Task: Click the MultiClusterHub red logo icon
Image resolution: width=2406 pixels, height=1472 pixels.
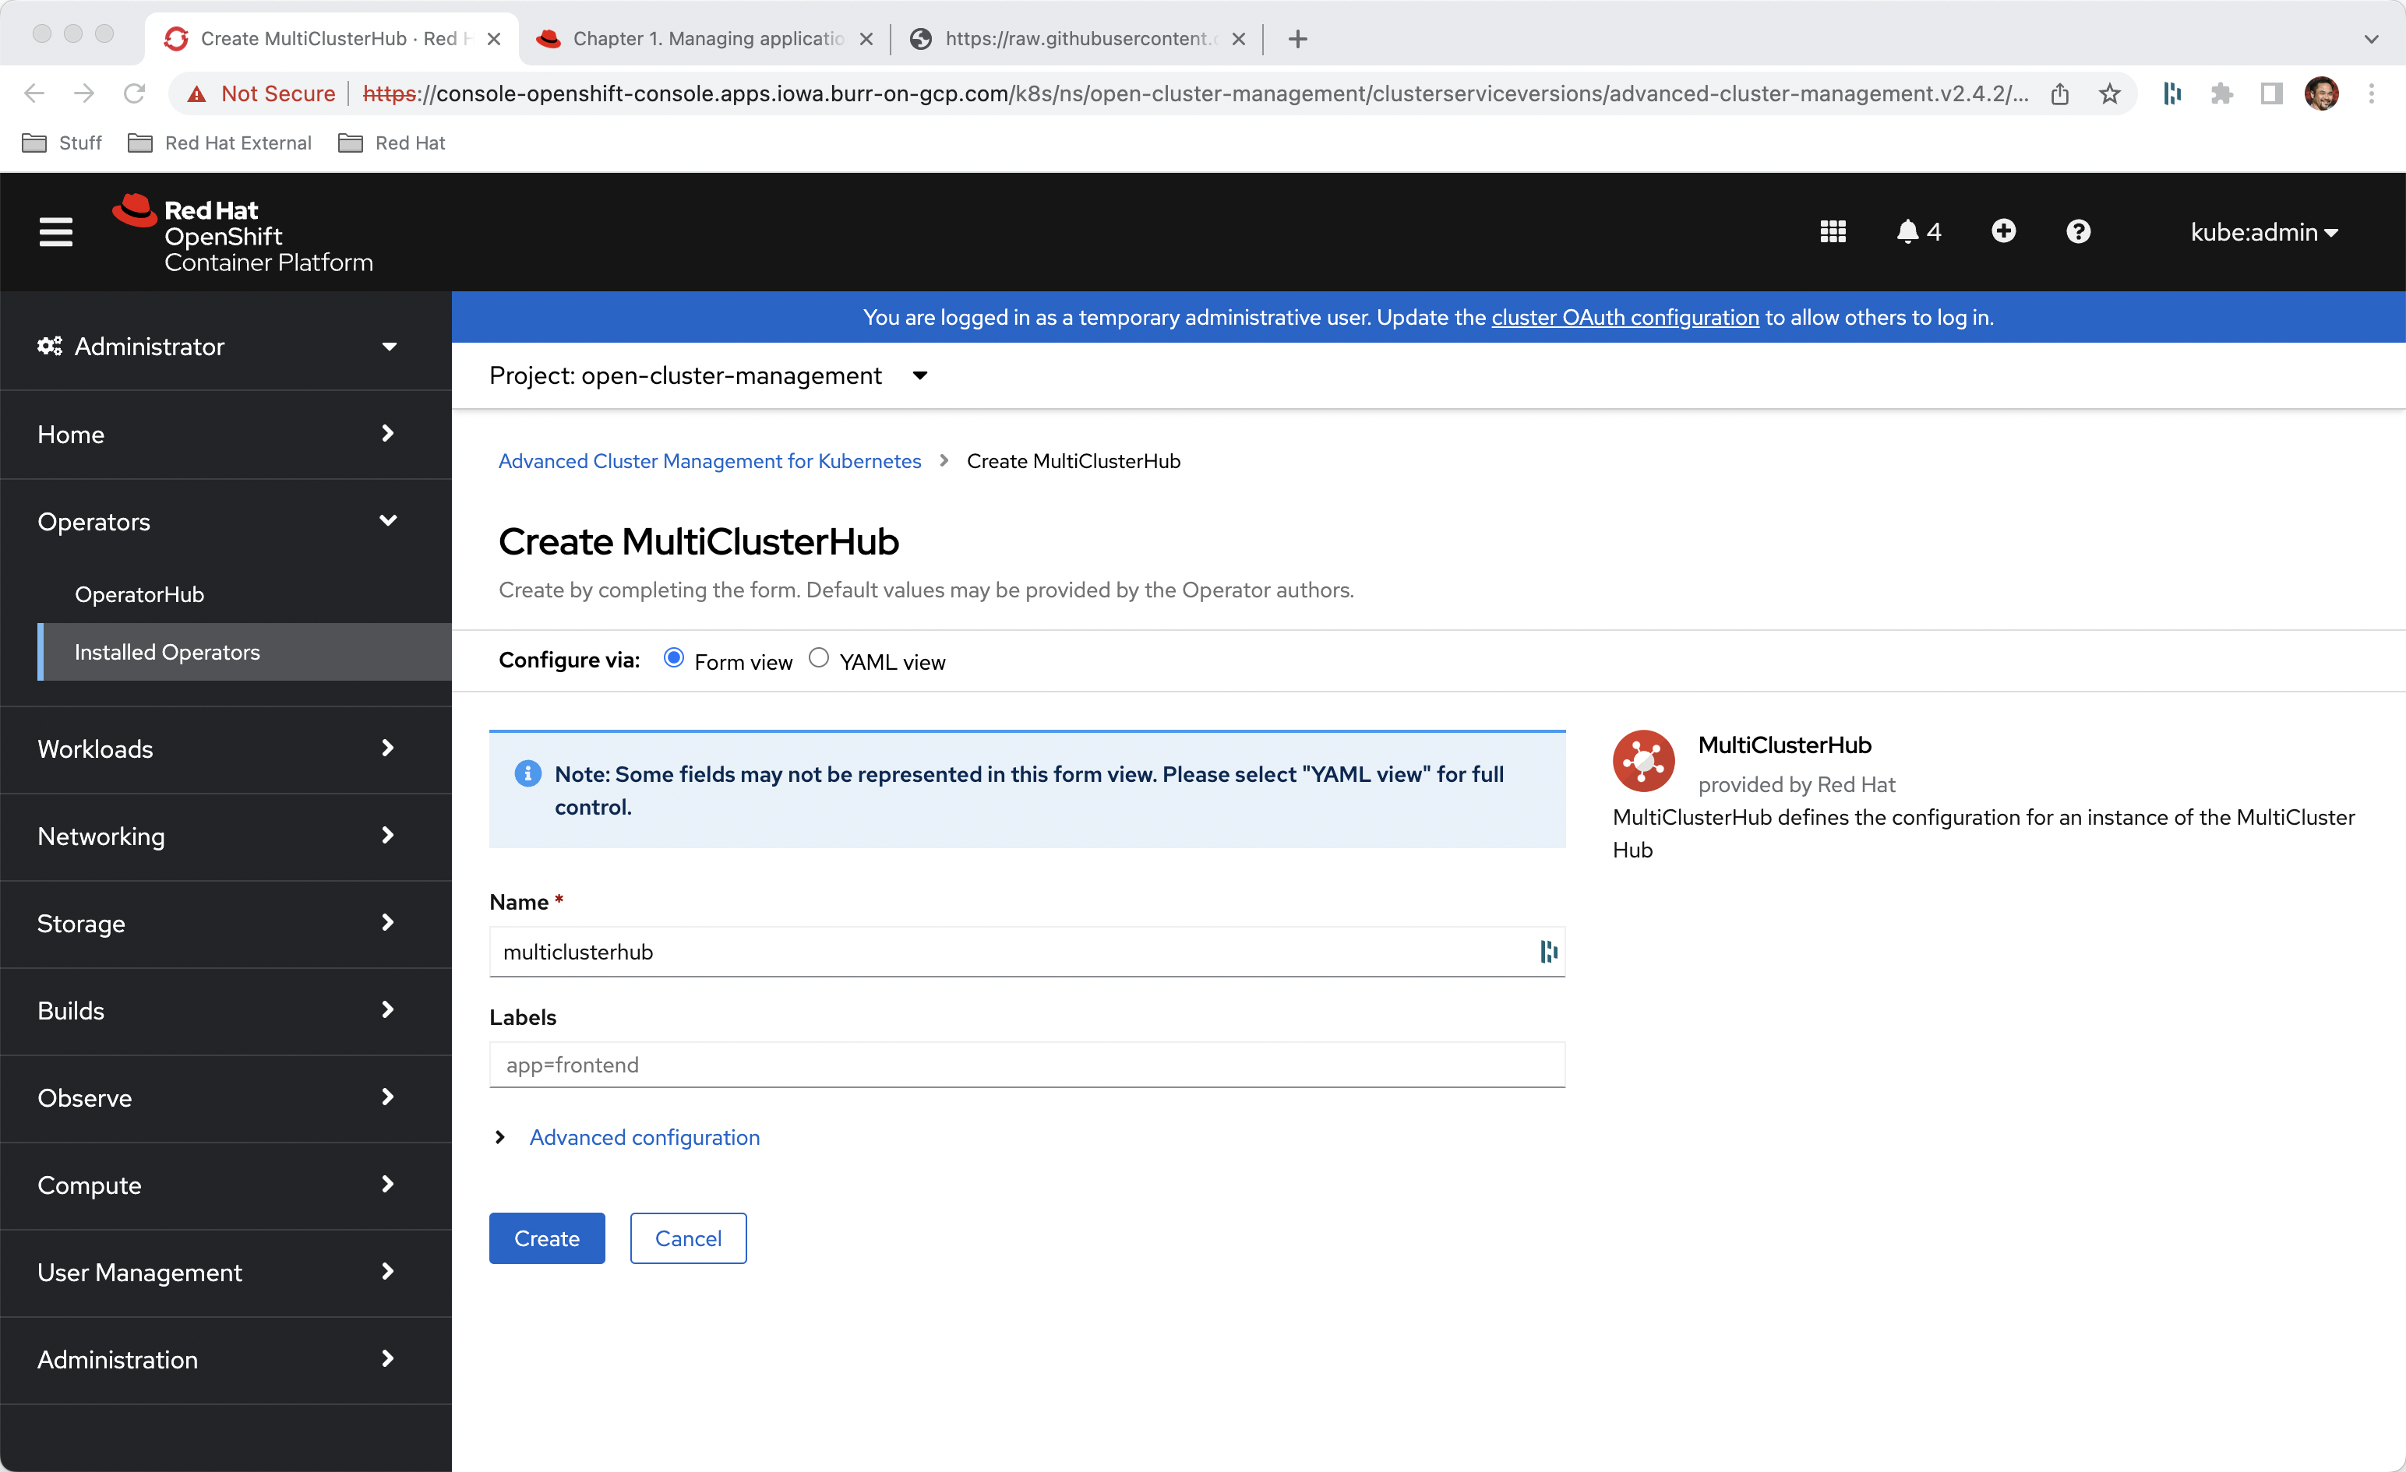Action: tap(1642, 760)
